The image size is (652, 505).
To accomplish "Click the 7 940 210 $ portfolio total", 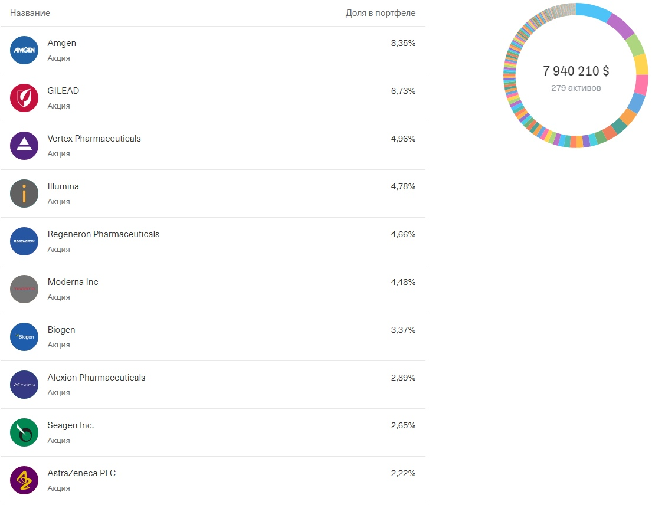I will tap(576, 71).
